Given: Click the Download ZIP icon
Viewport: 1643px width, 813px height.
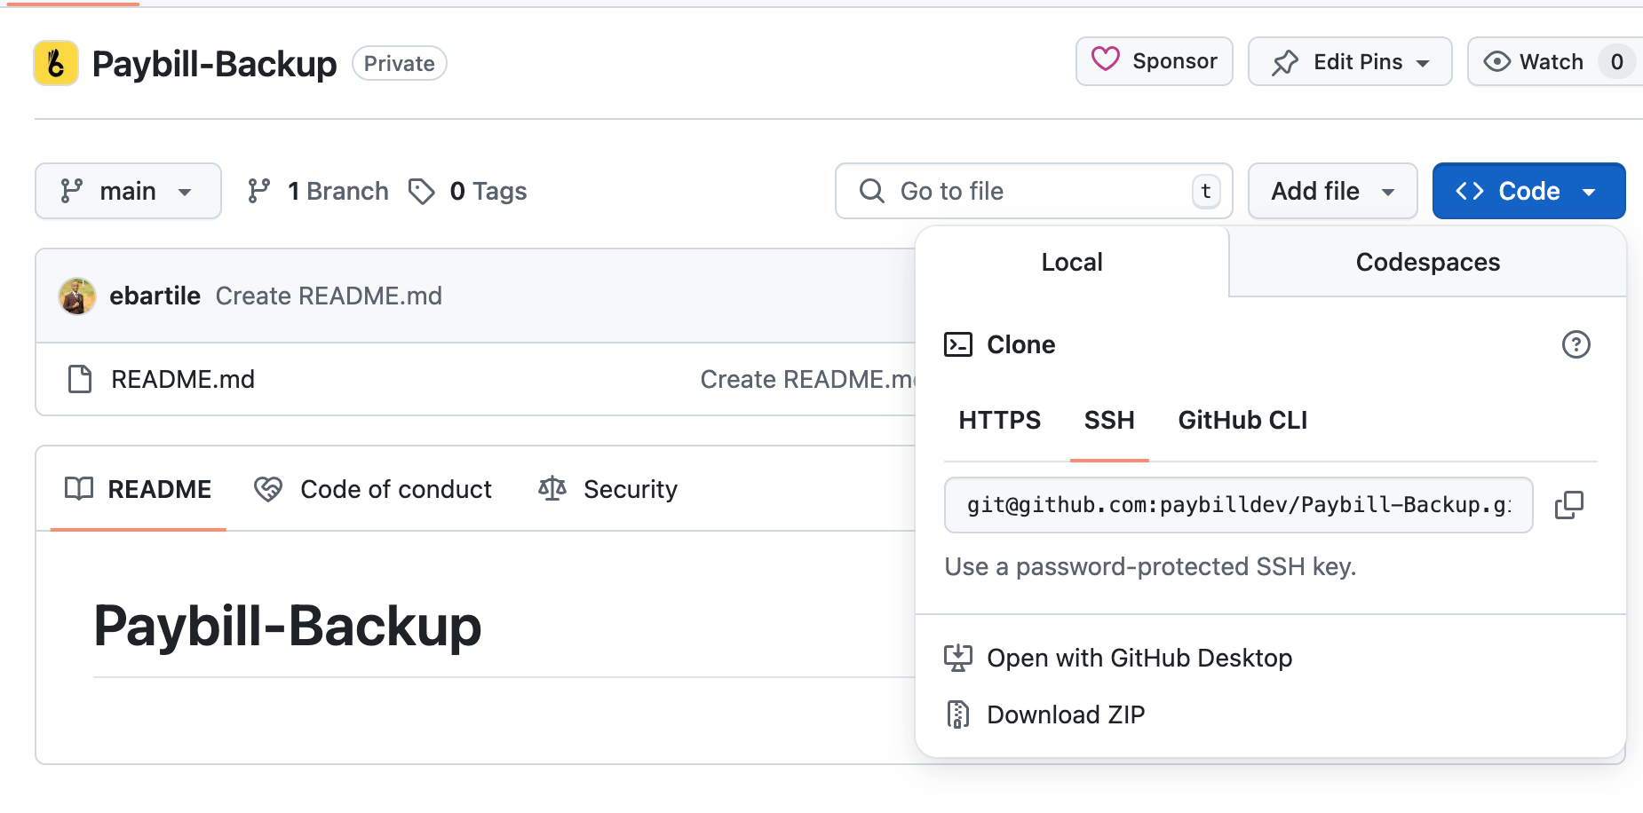Looking at the screenshot, I should 957,714.
